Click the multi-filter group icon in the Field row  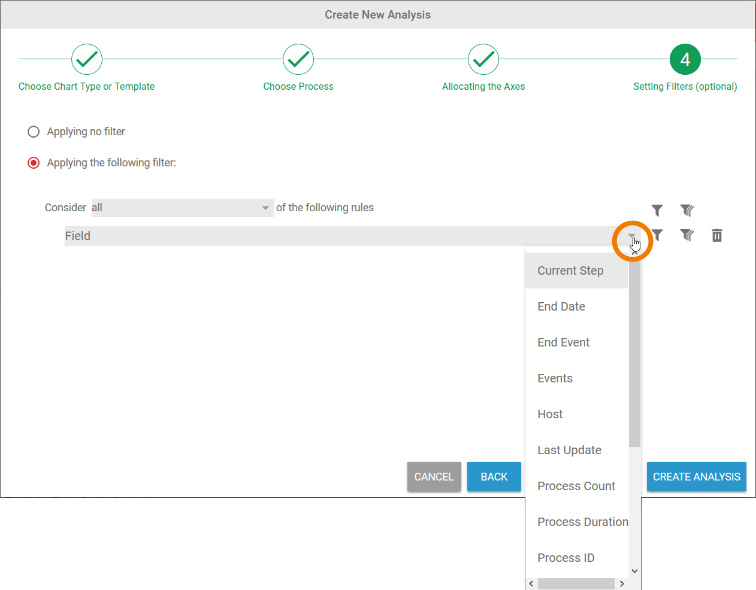[687, 235]
